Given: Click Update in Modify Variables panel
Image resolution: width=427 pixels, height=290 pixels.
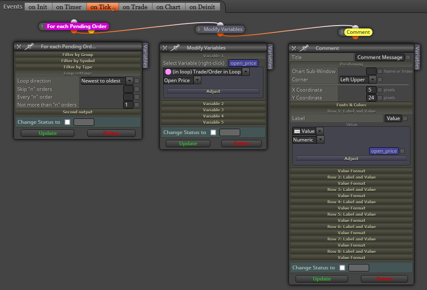Looking at the screenshot, I should coord(188,144).
